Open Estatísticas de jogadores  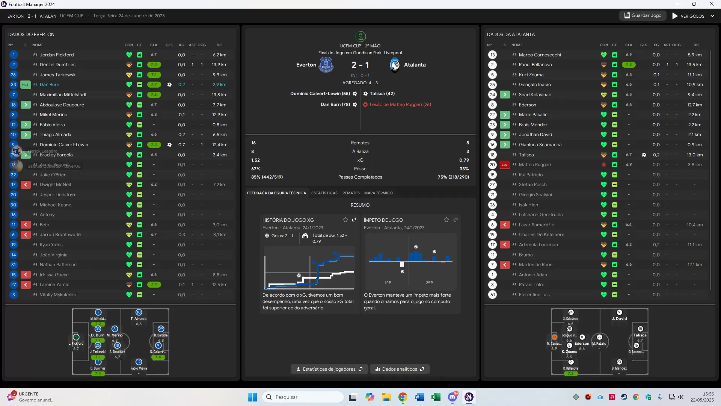329,369
